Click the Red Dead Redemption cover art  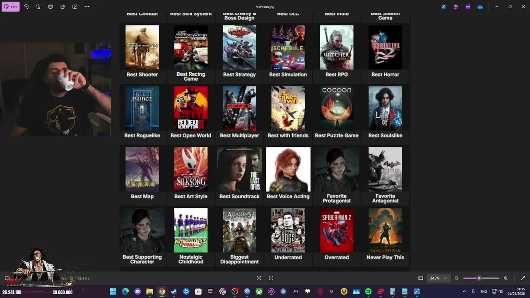[191, 108]
